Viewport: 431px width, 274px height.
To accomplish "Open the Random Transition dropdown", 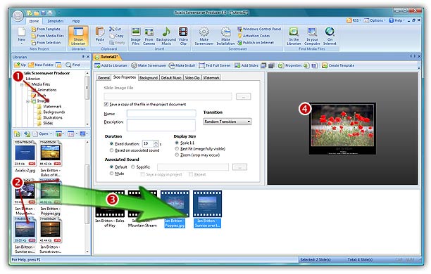I will tap(227, 122).
